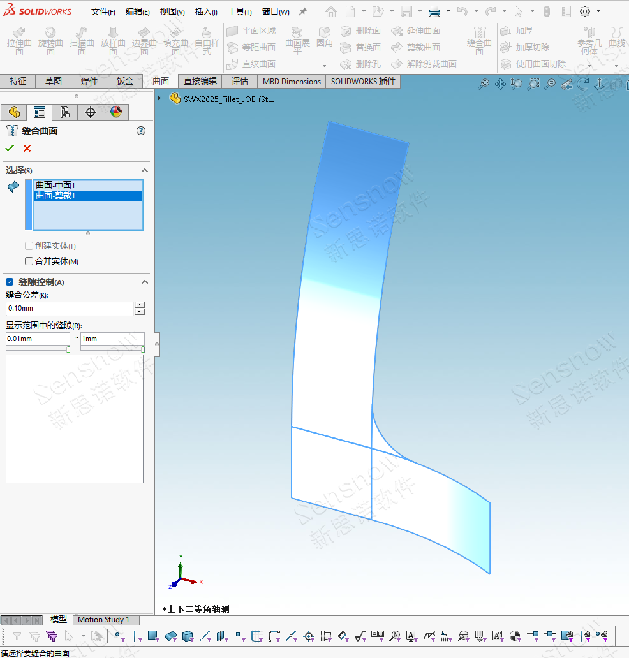Screen dimensions: 629x658
Task: Expand the SWX2025_Fillet_JOE flyout tree
Action: click(x=159, y=98)
